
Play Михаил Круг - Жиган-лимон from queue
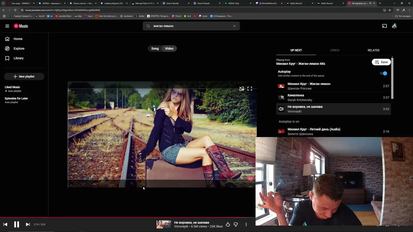tap(333, 86)
